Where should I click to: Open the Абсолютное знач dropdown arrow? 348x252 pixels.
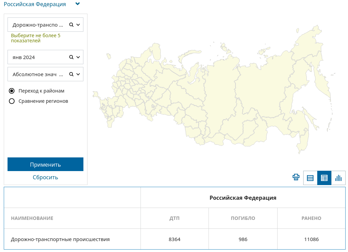(x=78, y=74)
